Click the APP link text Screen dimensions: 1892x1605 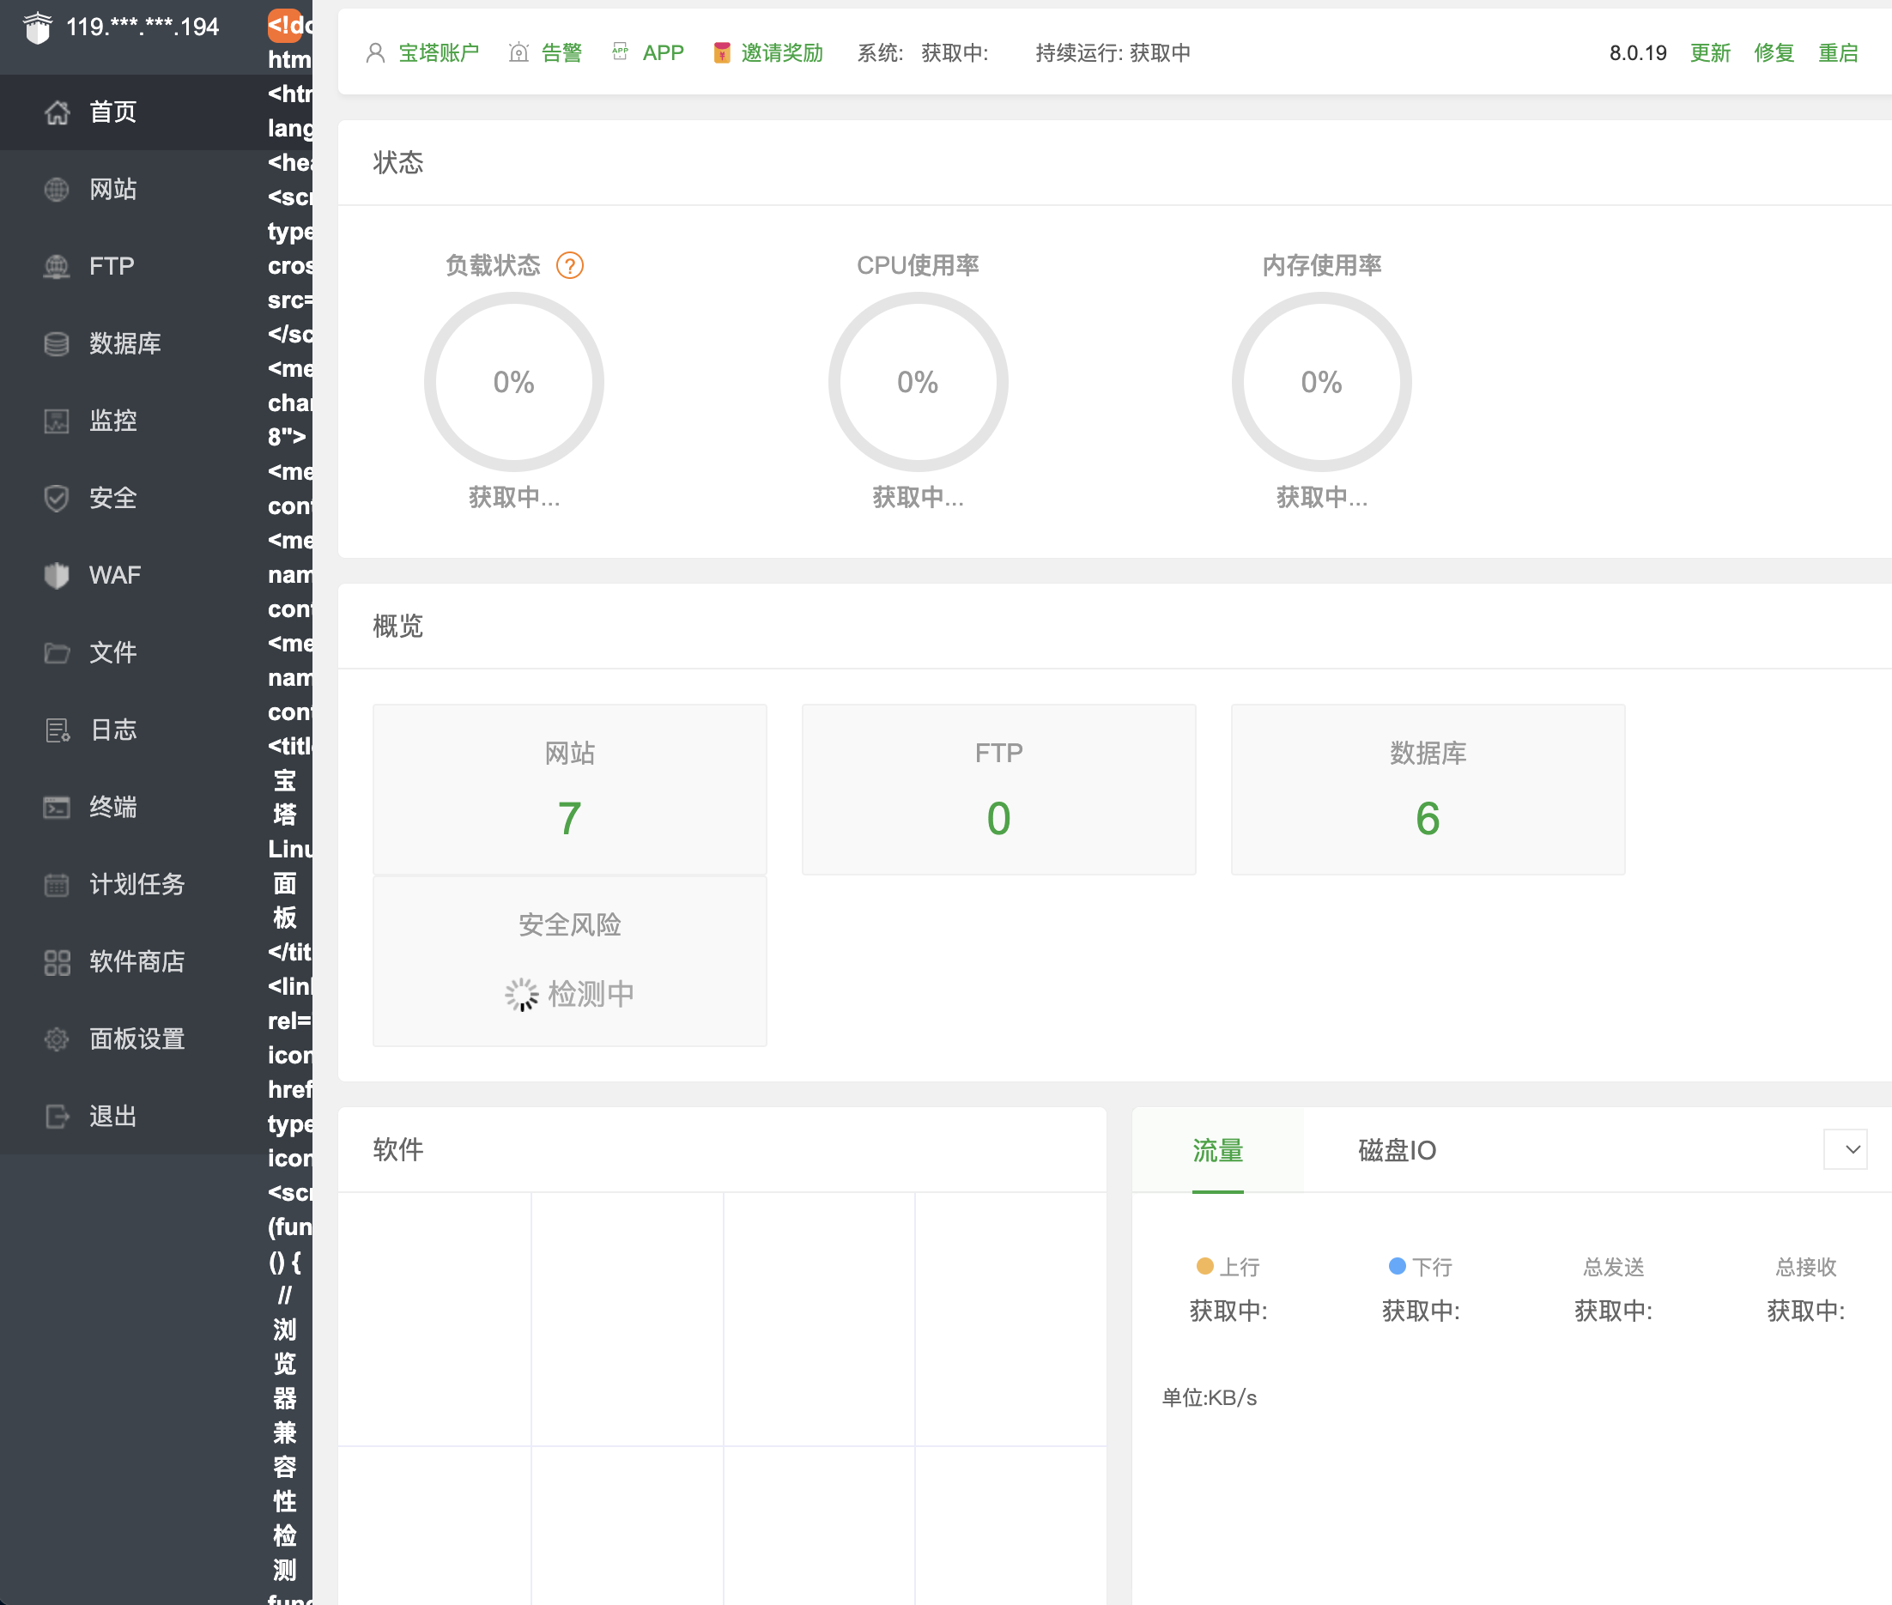coord(663,52)
